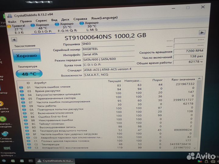Click the transfer mode field SATA/600
The height and width of the screenshot is (164, 219).
[109, 59]
